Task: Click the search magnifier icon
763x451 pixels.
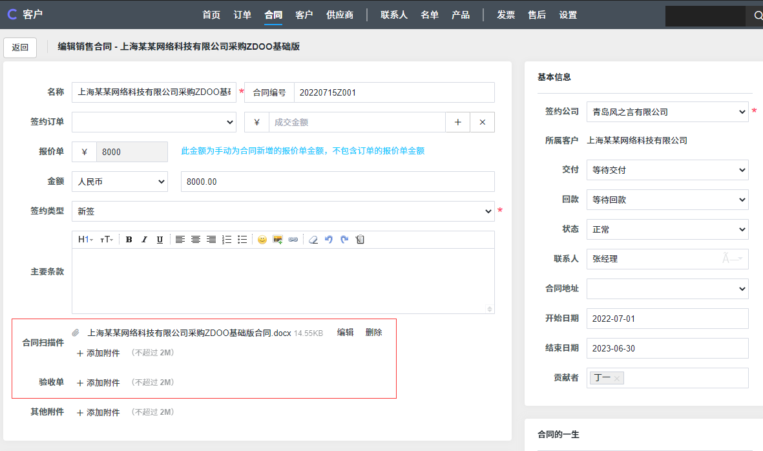Action: point(758,16)
